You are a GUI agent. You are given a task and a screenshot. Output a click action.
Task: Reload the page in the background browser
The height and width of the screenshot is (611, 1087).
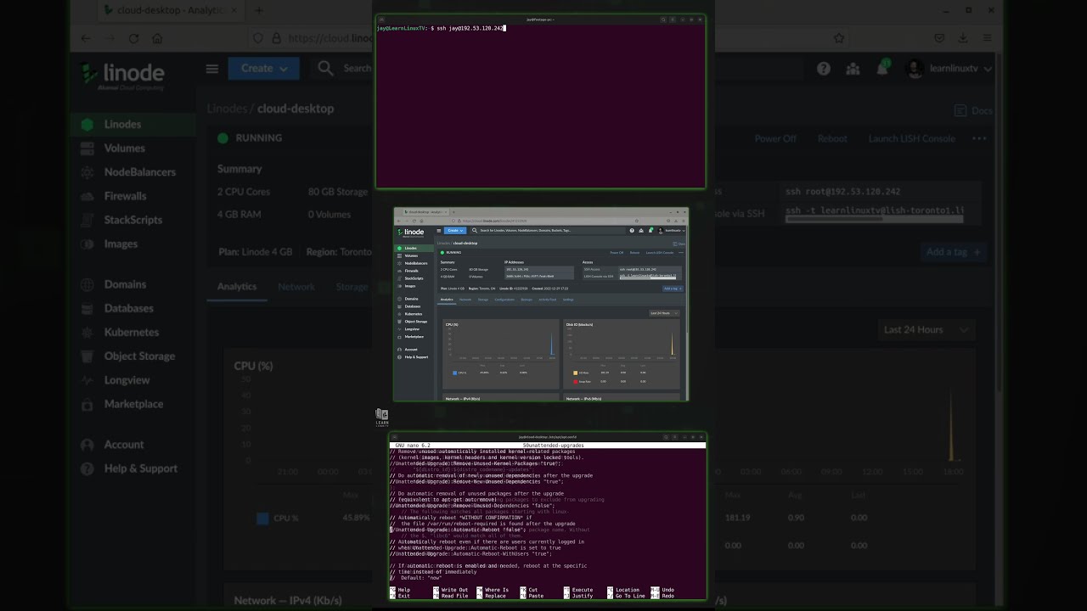point(133,38)
